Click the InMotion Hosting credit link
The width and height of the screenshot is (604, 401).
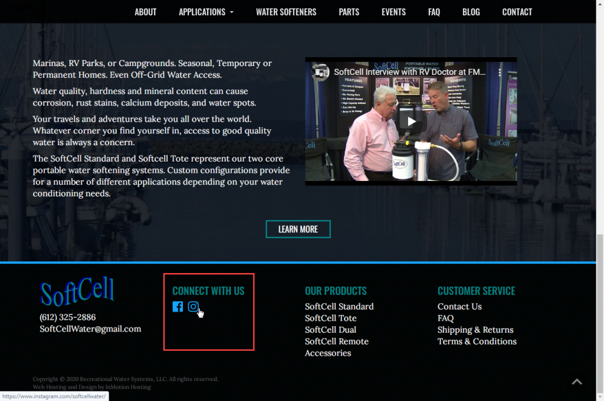click(128, 387)
